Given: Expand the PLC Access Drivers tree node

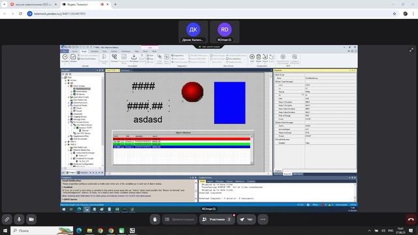Looking at the screenshot, I should (x=69, y=122).
